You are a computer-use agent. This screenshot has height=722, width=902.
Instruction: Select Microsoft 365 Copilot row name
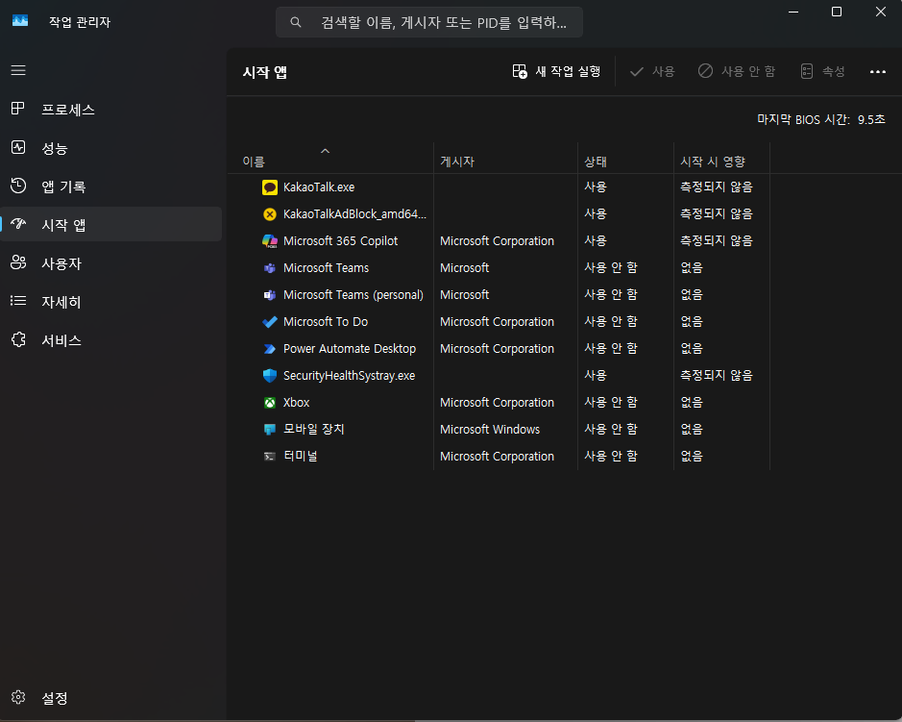tap(341, 240)
